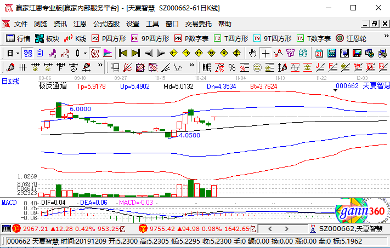Switch to the K线 chart view
The height and width of the screenshot is (248, 390).
(75, 38)
